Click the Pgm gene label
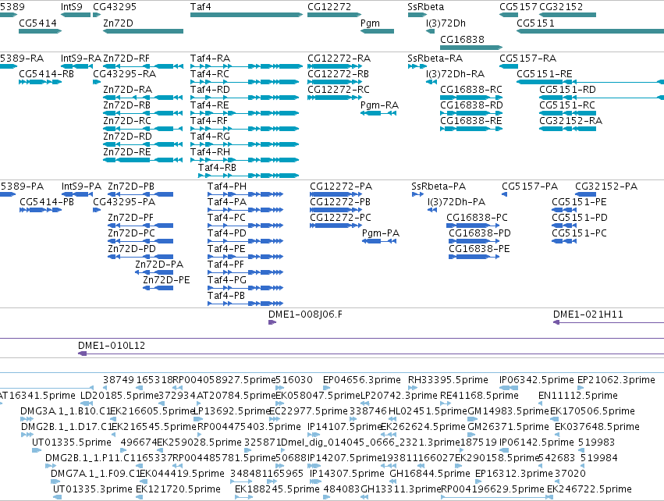Screen dimensions: 664x501 tap(370, 23)
